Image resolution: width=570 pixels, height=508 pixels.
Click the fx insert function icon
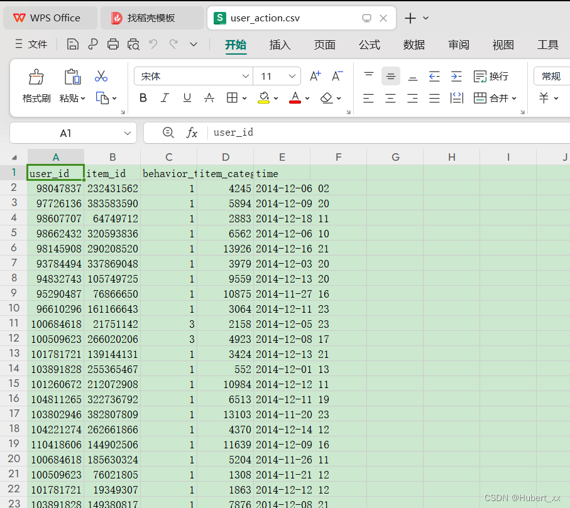[192, 132]
